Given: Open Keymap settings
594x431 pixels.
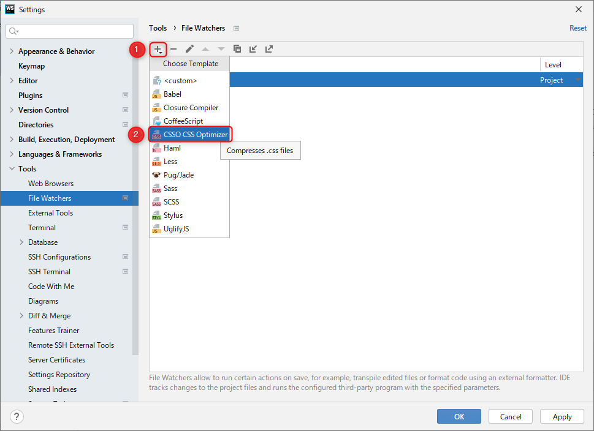Looking at the screenshot, I should click(31, 66).
